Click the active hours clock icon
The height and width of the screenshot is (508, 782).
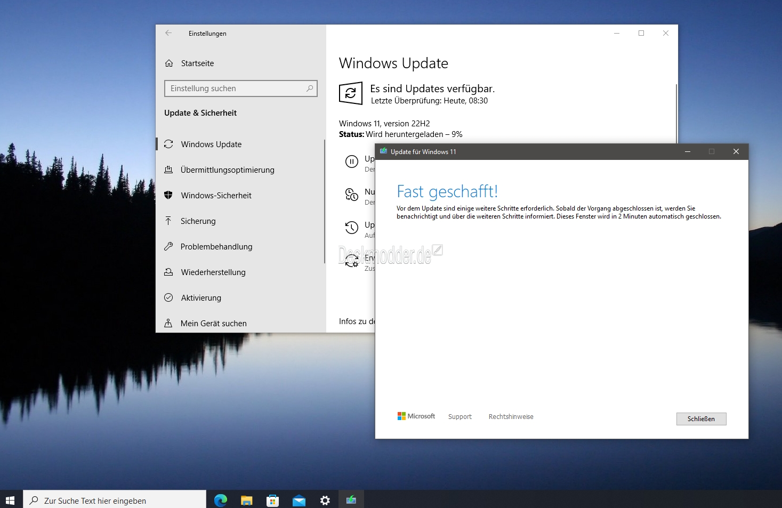tap(352, 195)
